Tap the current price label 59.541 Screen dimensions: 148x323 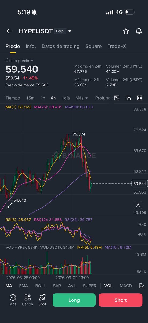coord(139,184)
